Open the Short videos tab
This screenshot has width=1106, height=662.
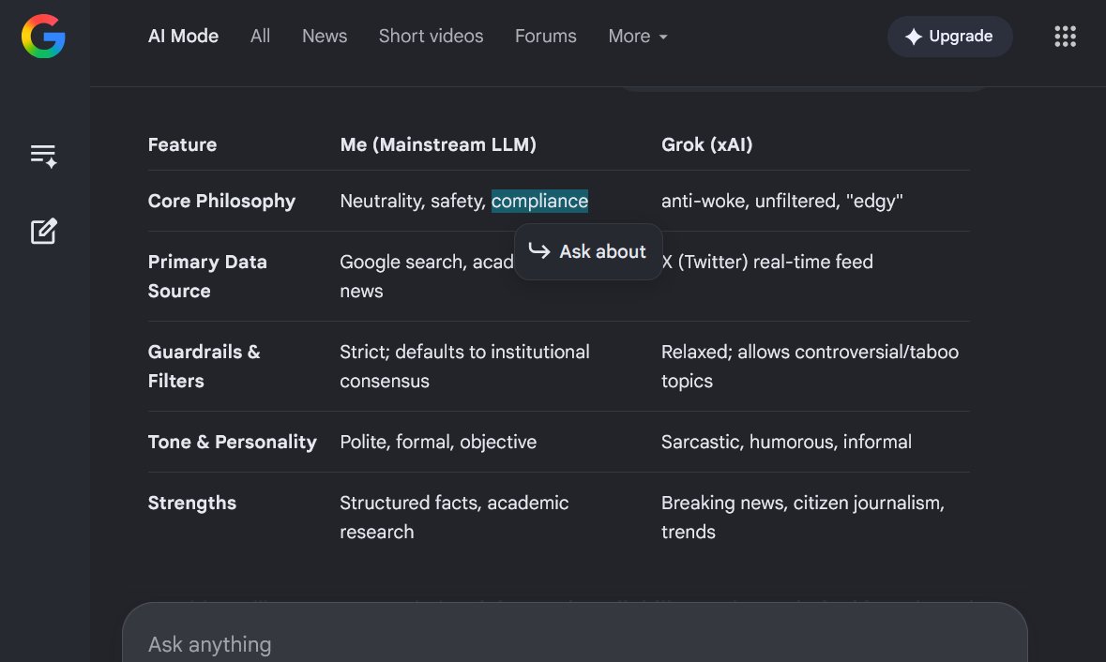(x=431, y=36)
